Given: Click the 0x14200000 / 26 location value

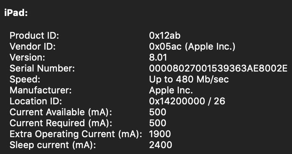Looking at the screenshot, I should pyautogui.click(x=187, y=101).
